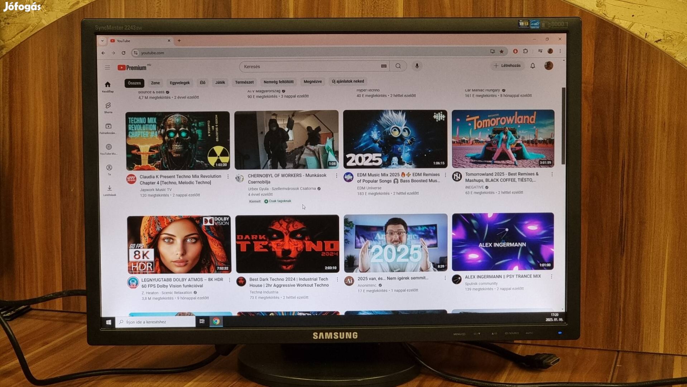687x387 pixels.
Task: Click the magnifier search button
Action: pyautogui.click(x=398, y=66)
